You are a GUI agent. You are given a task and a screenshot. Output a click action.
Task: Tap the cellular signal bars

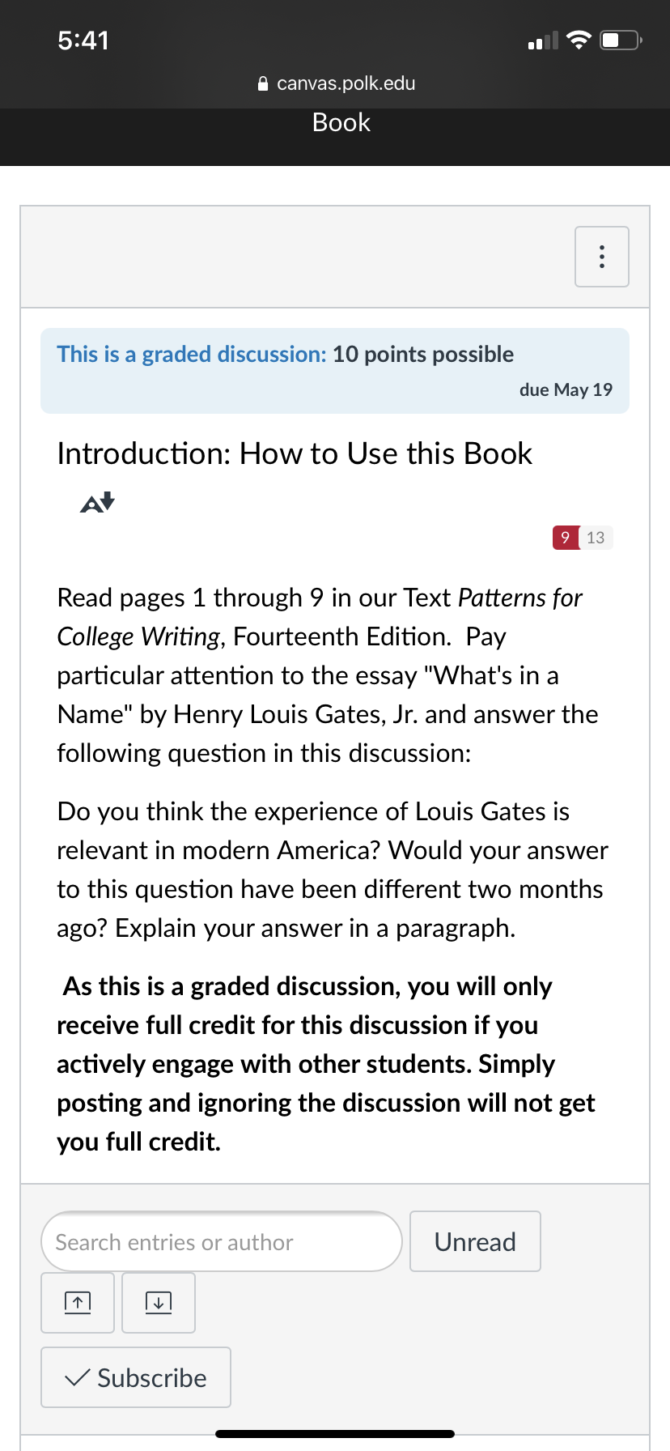pyautogui.click(x=543, y=40)
